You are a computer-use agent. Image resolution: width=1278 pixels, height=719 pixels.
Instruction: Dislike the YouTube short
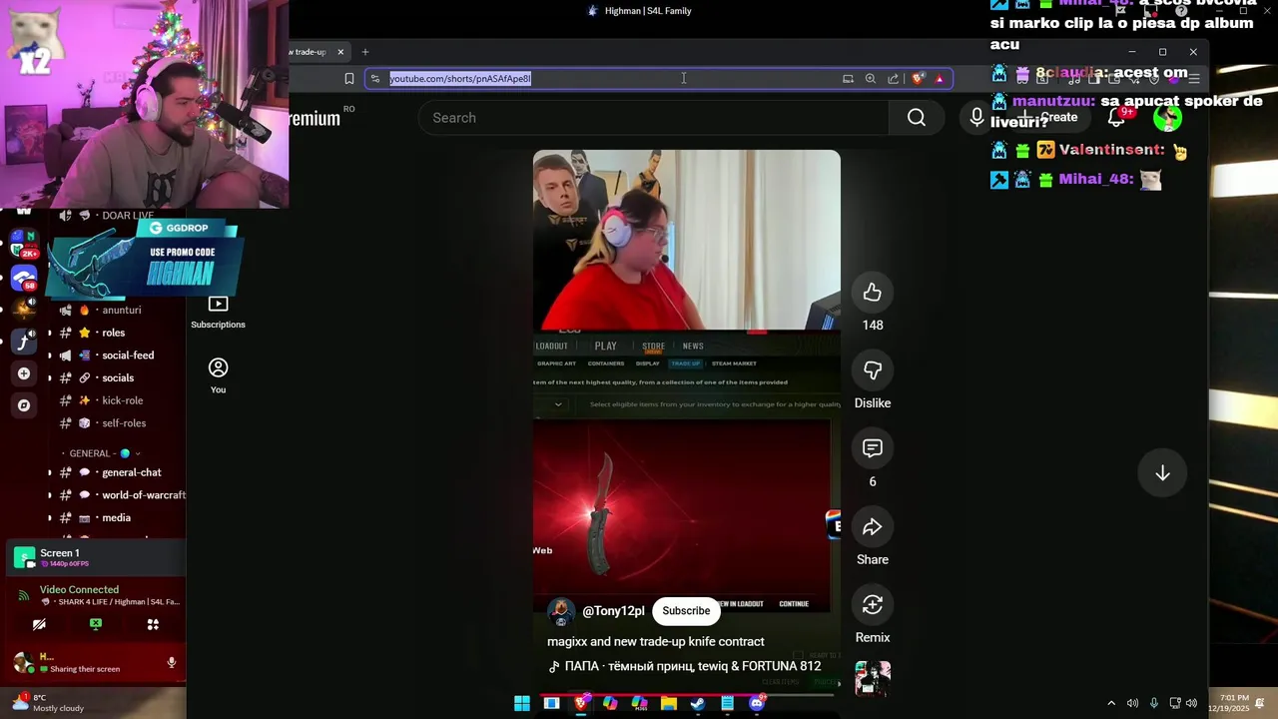[873, 370]
